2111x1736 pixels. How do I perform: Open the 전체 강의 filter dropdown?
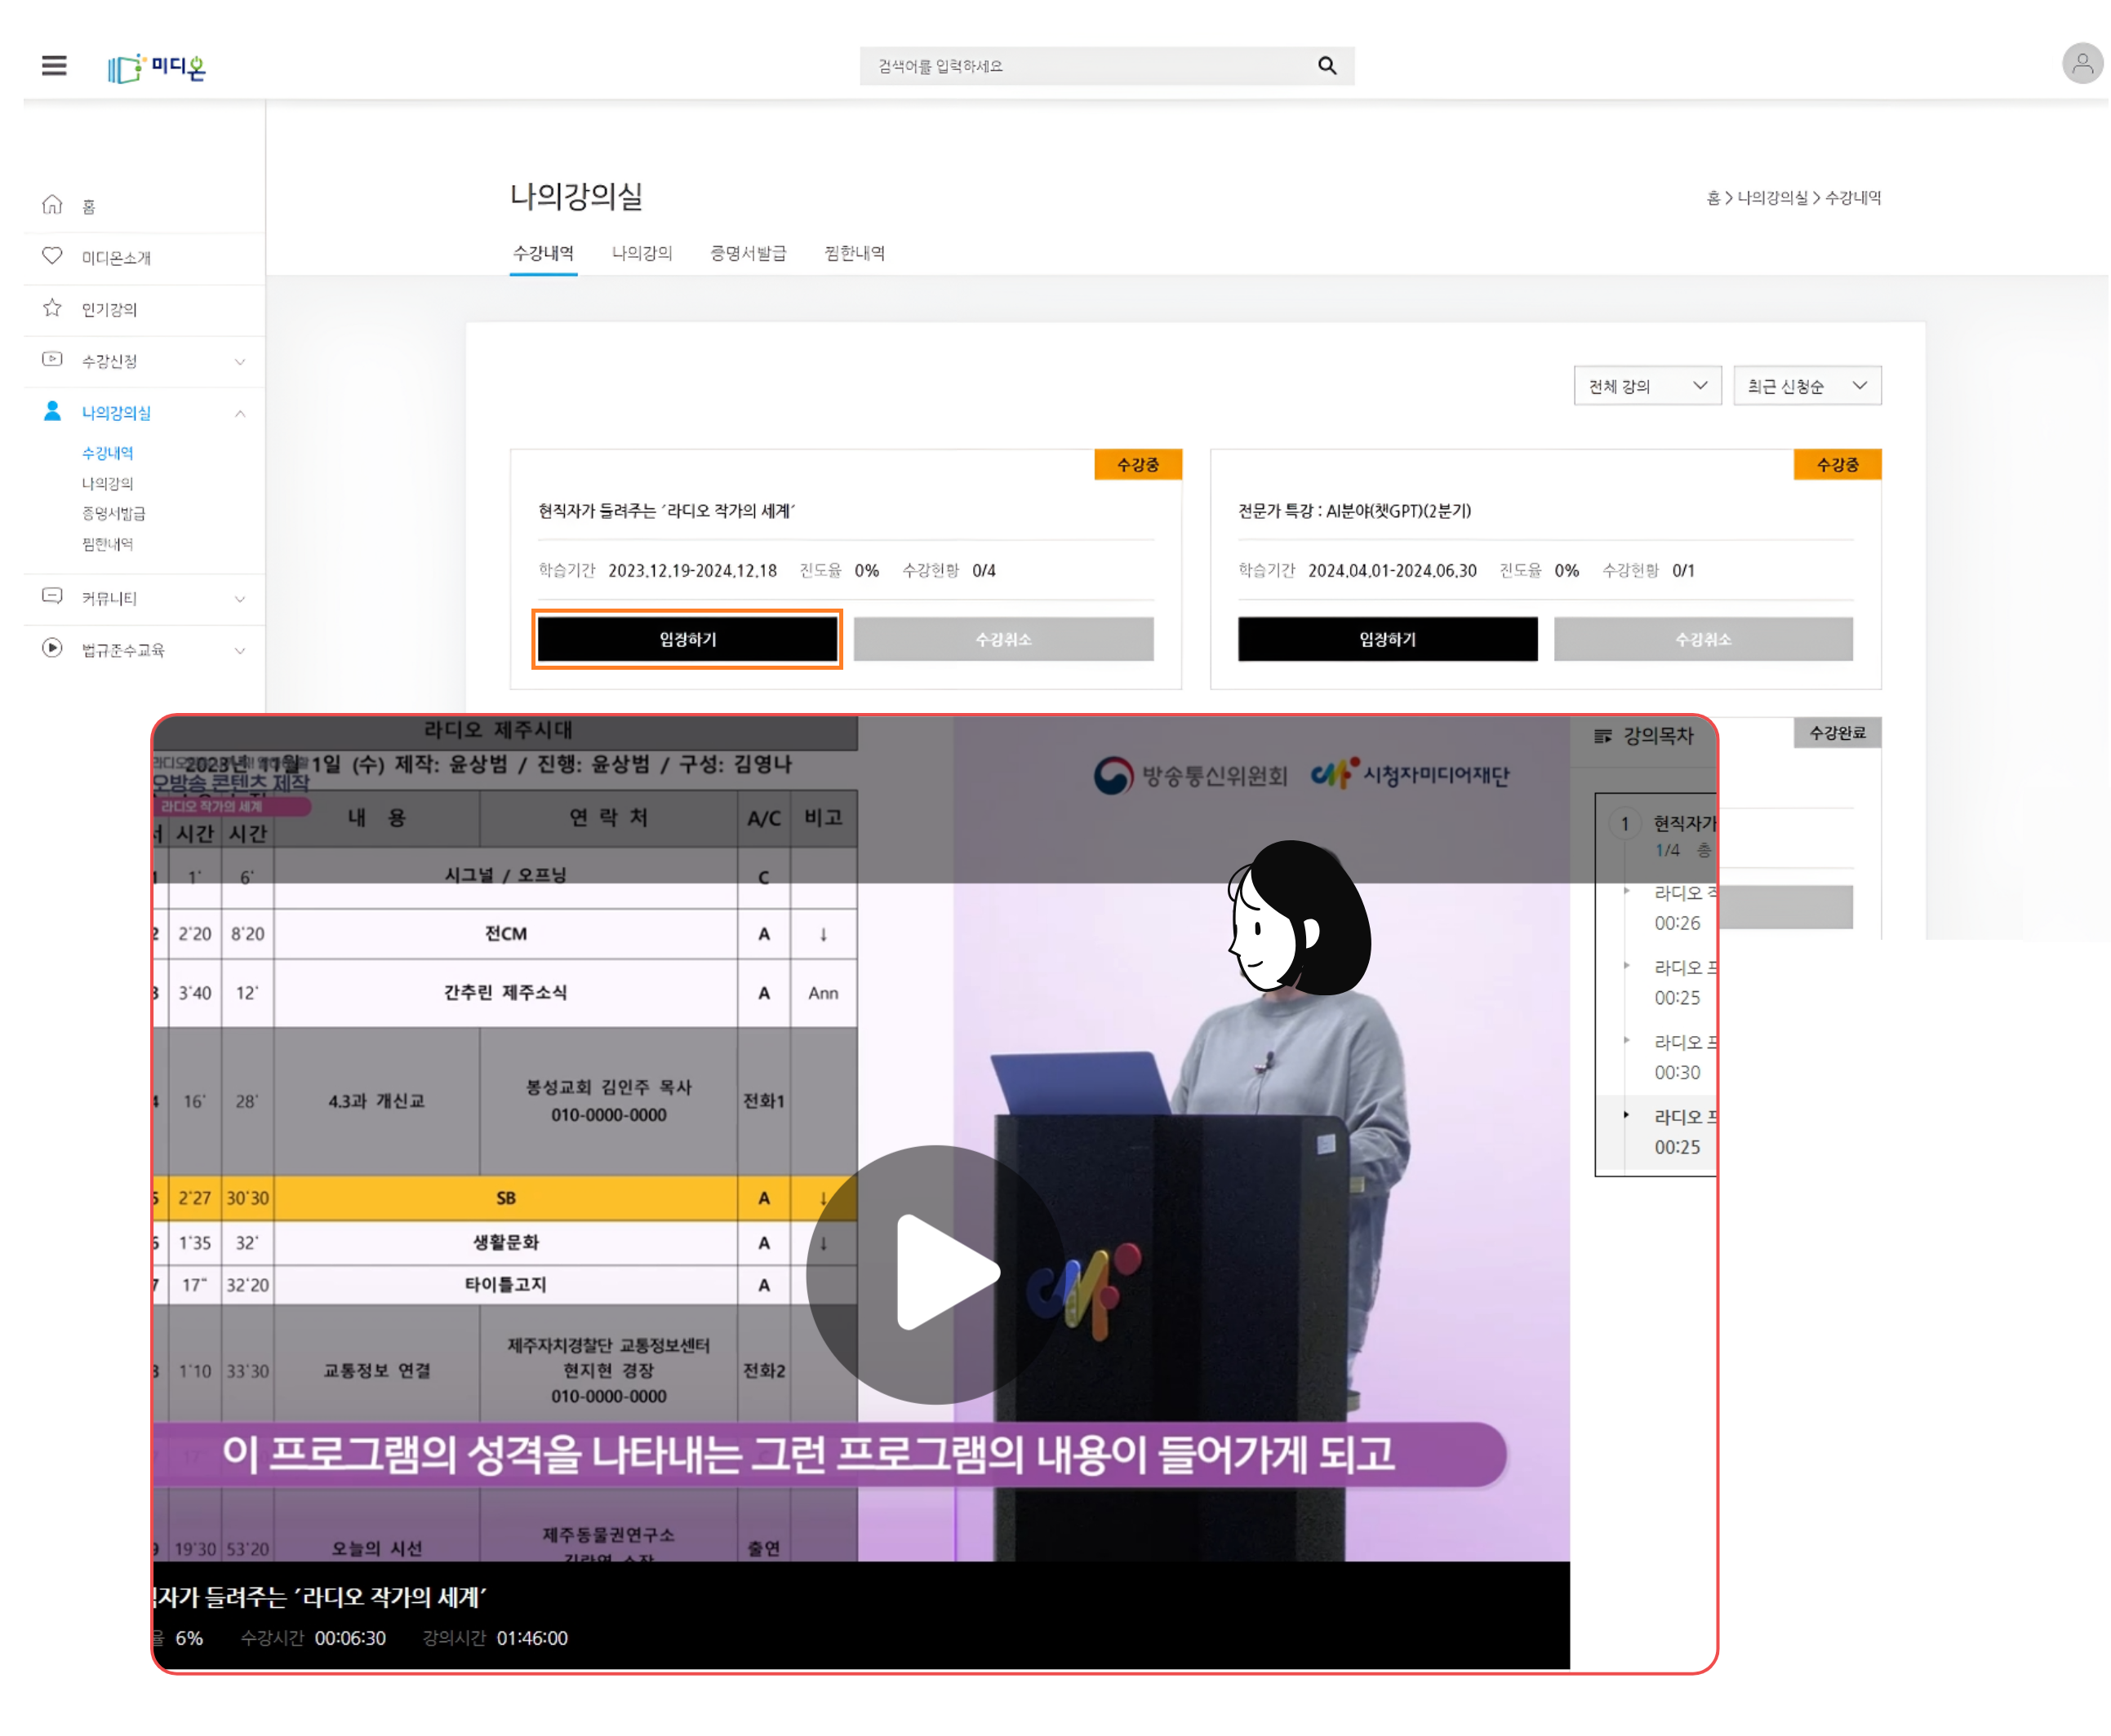[x=1647, y=386]
